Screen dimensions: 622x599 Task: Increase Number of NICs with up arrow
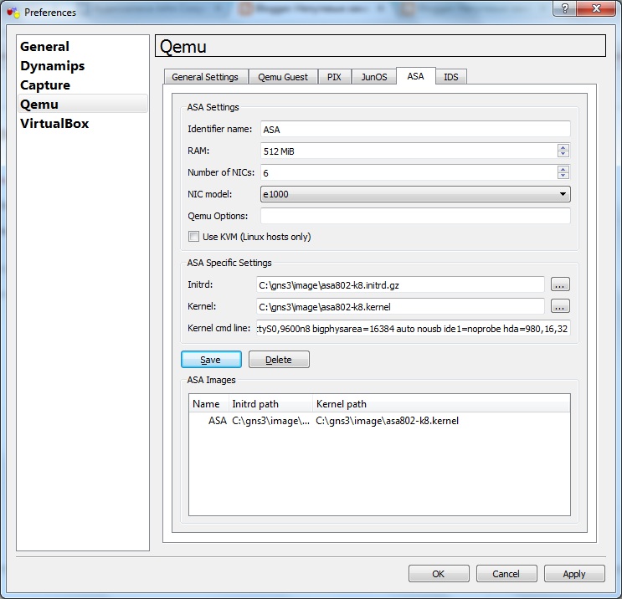coord(563,169)
